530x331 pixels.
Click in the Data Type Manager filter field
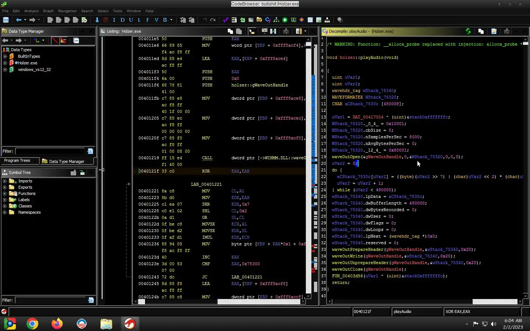[x=50, y=151]
